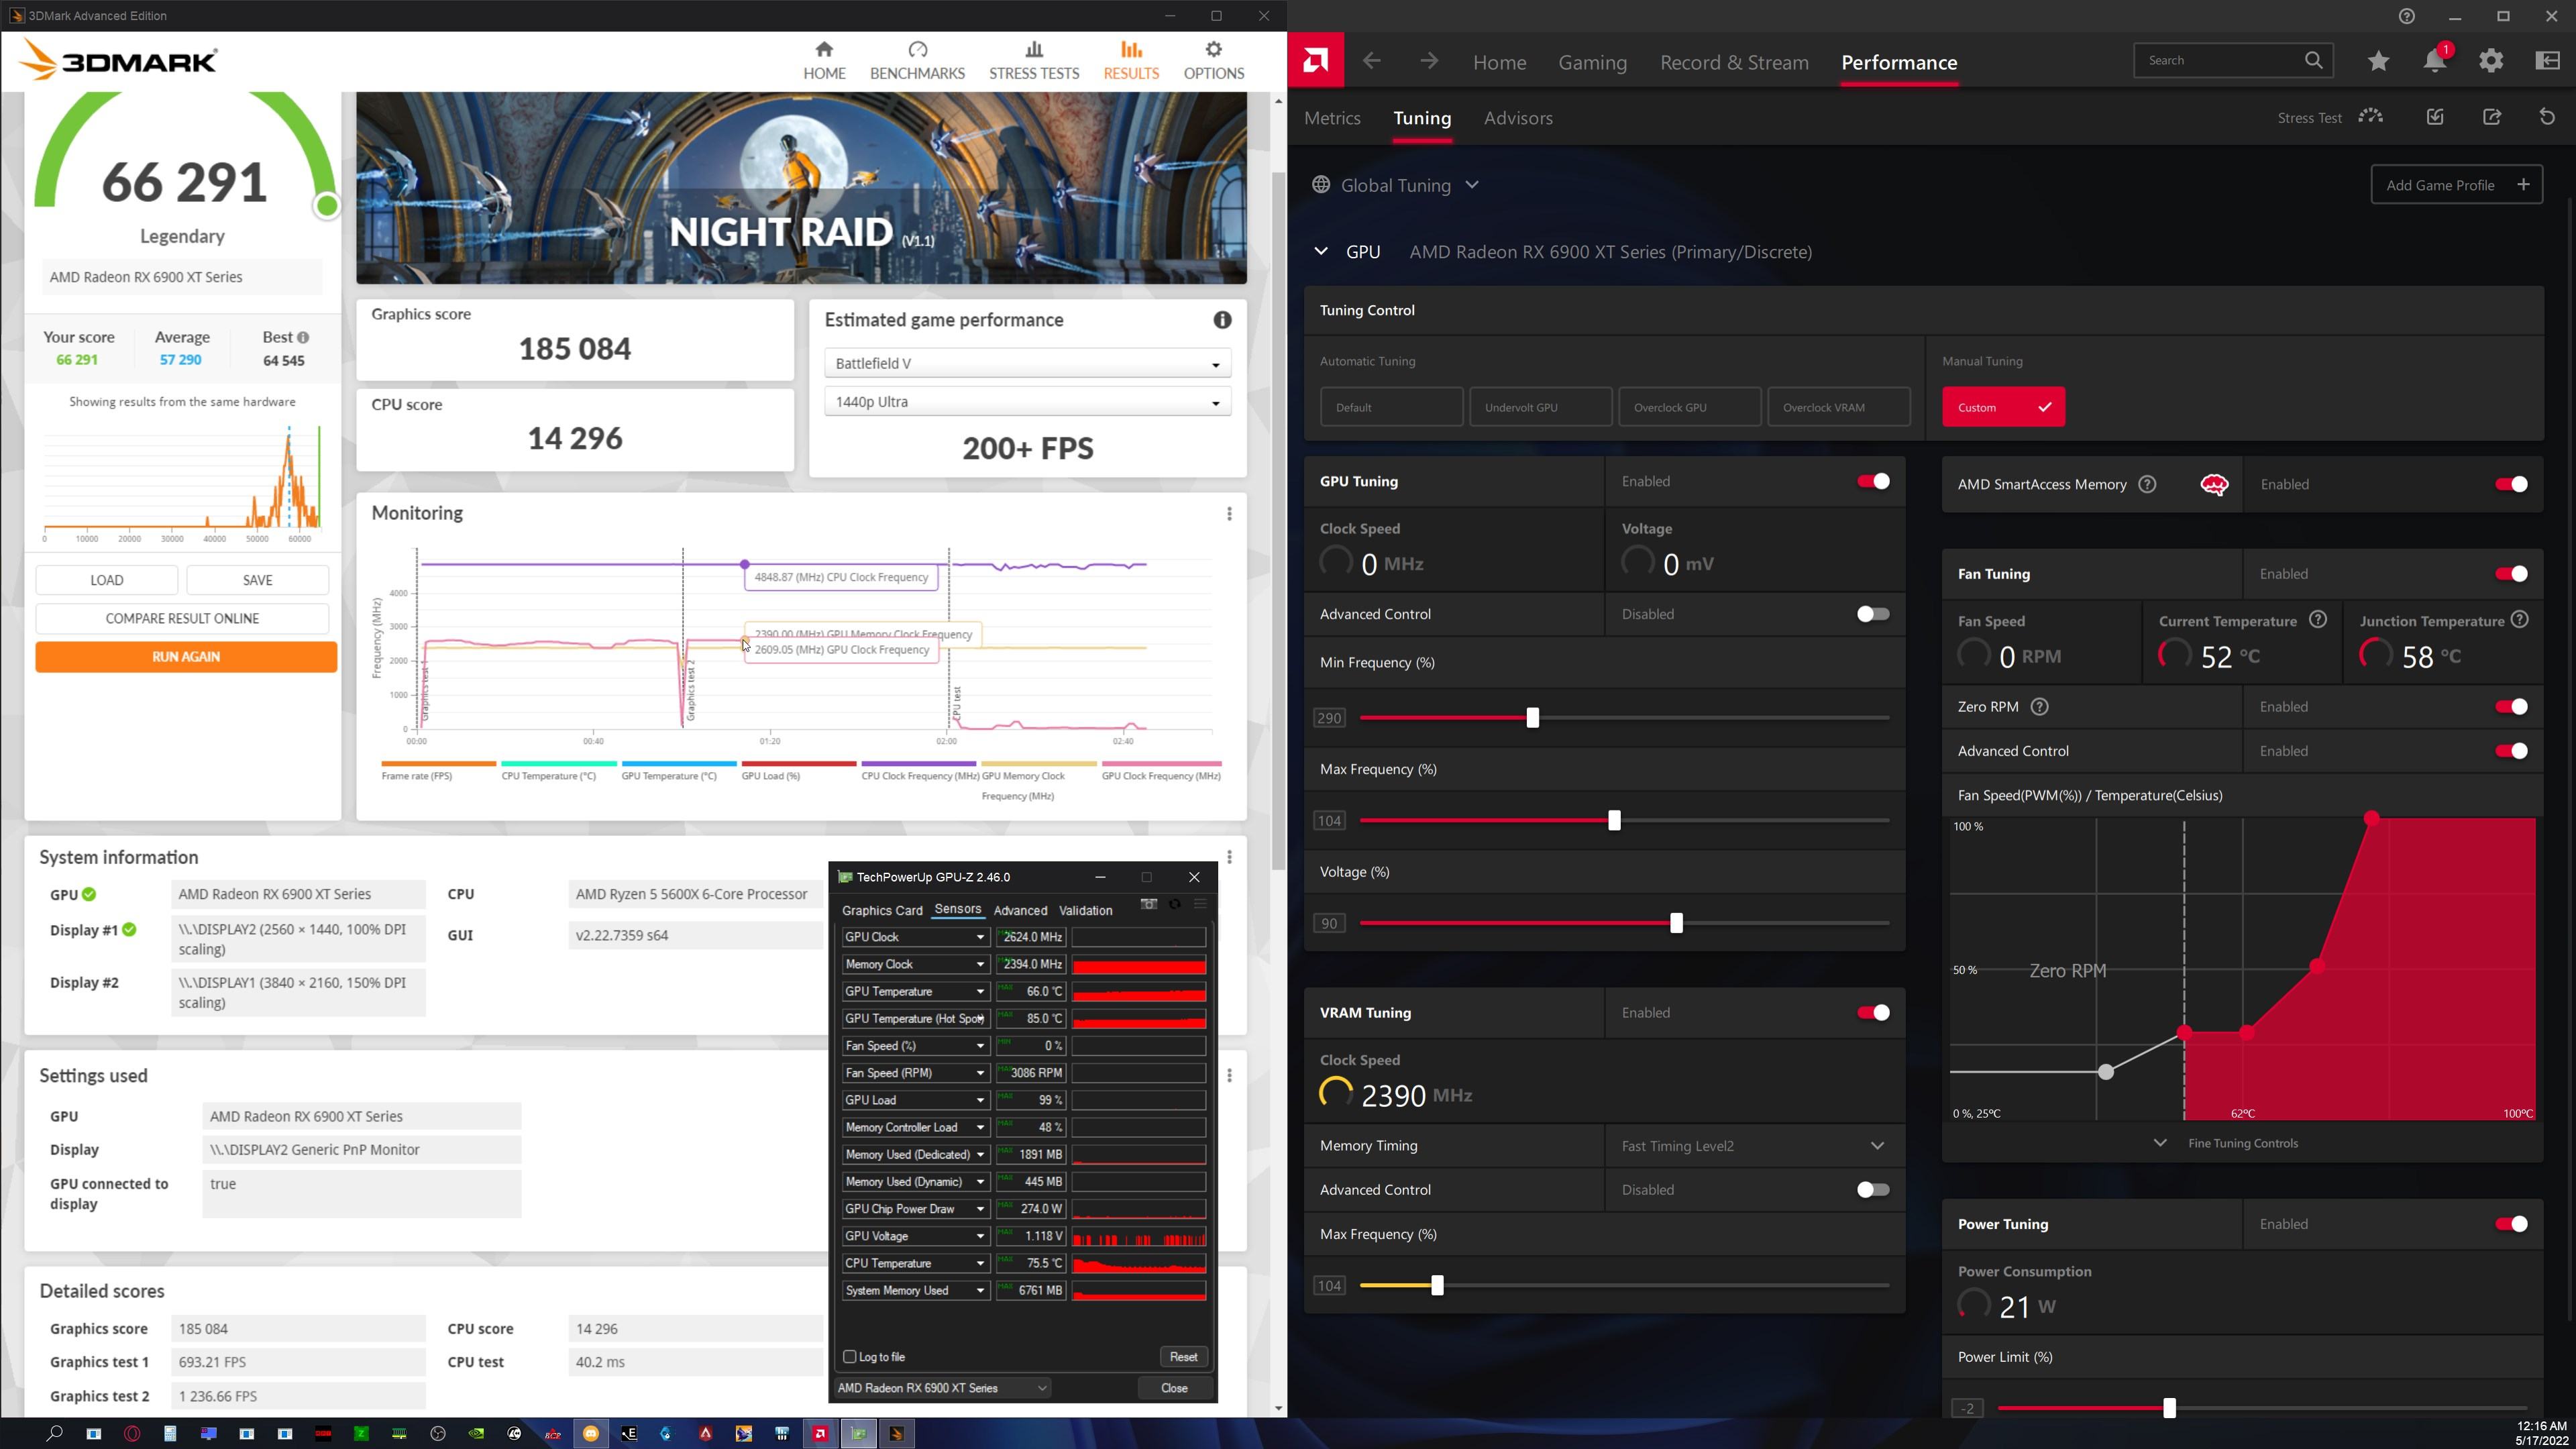The height and width of the screenshot is (1449, 2576).
Task: Open the Gaming tab in AMD Software
Action: click(1592, 62)
